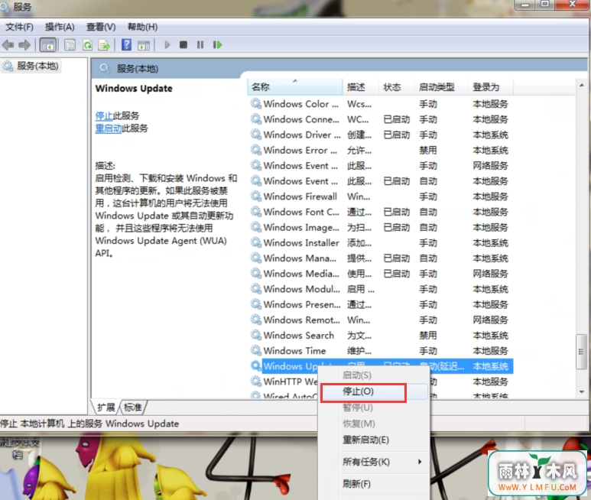The width and height of the screenshot is (591, 500).
Task: Click the gear icon beside Windows Installer
Action: click(256, 242)
